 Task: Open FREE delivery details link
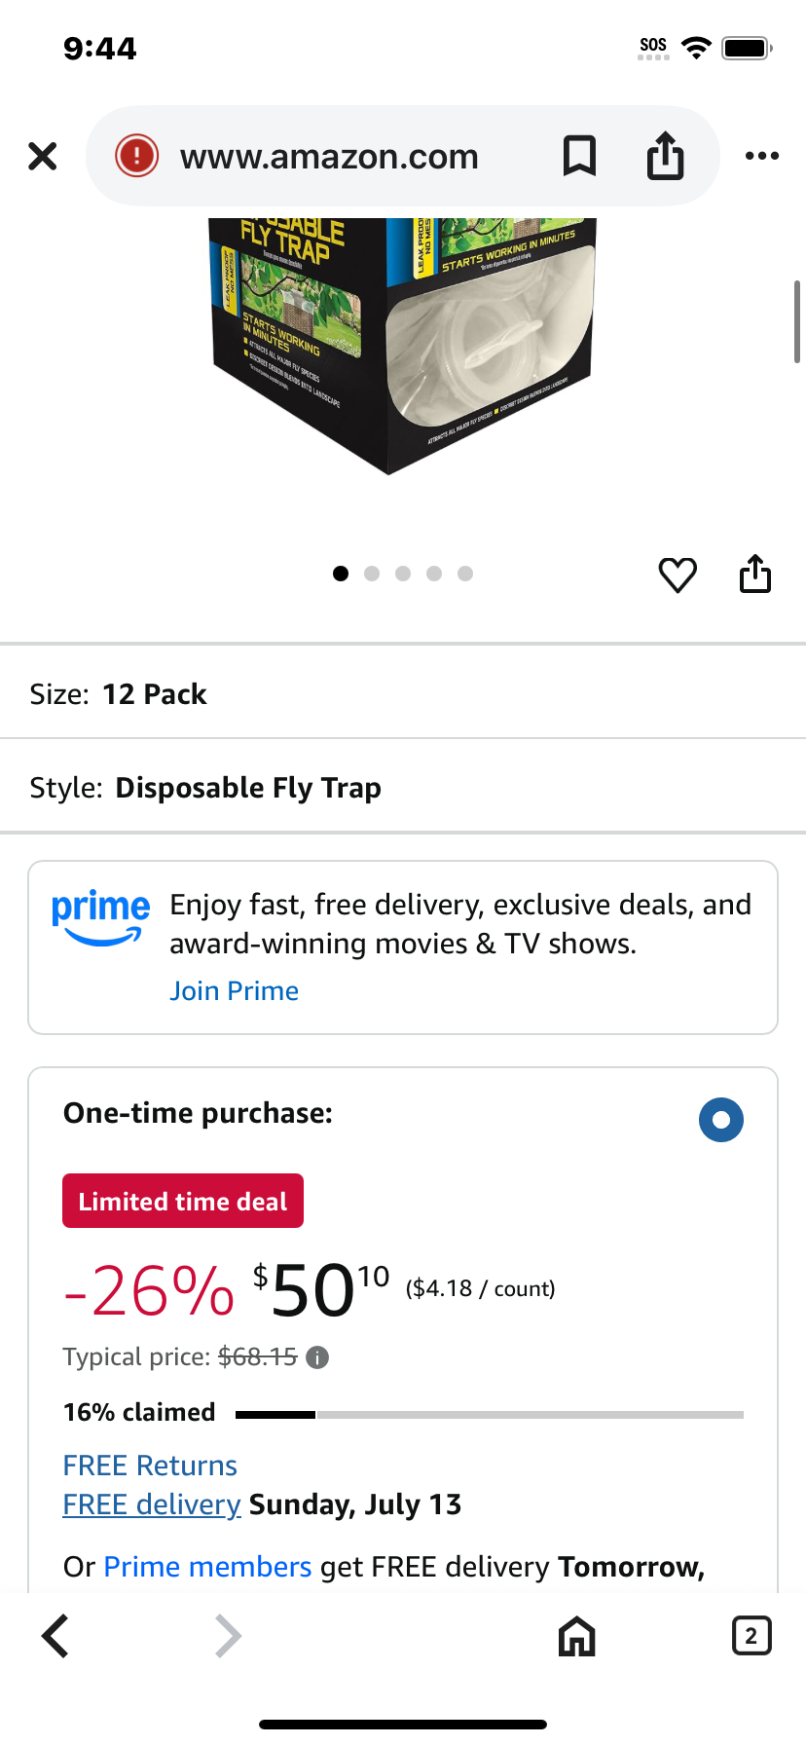[152, 1504]
